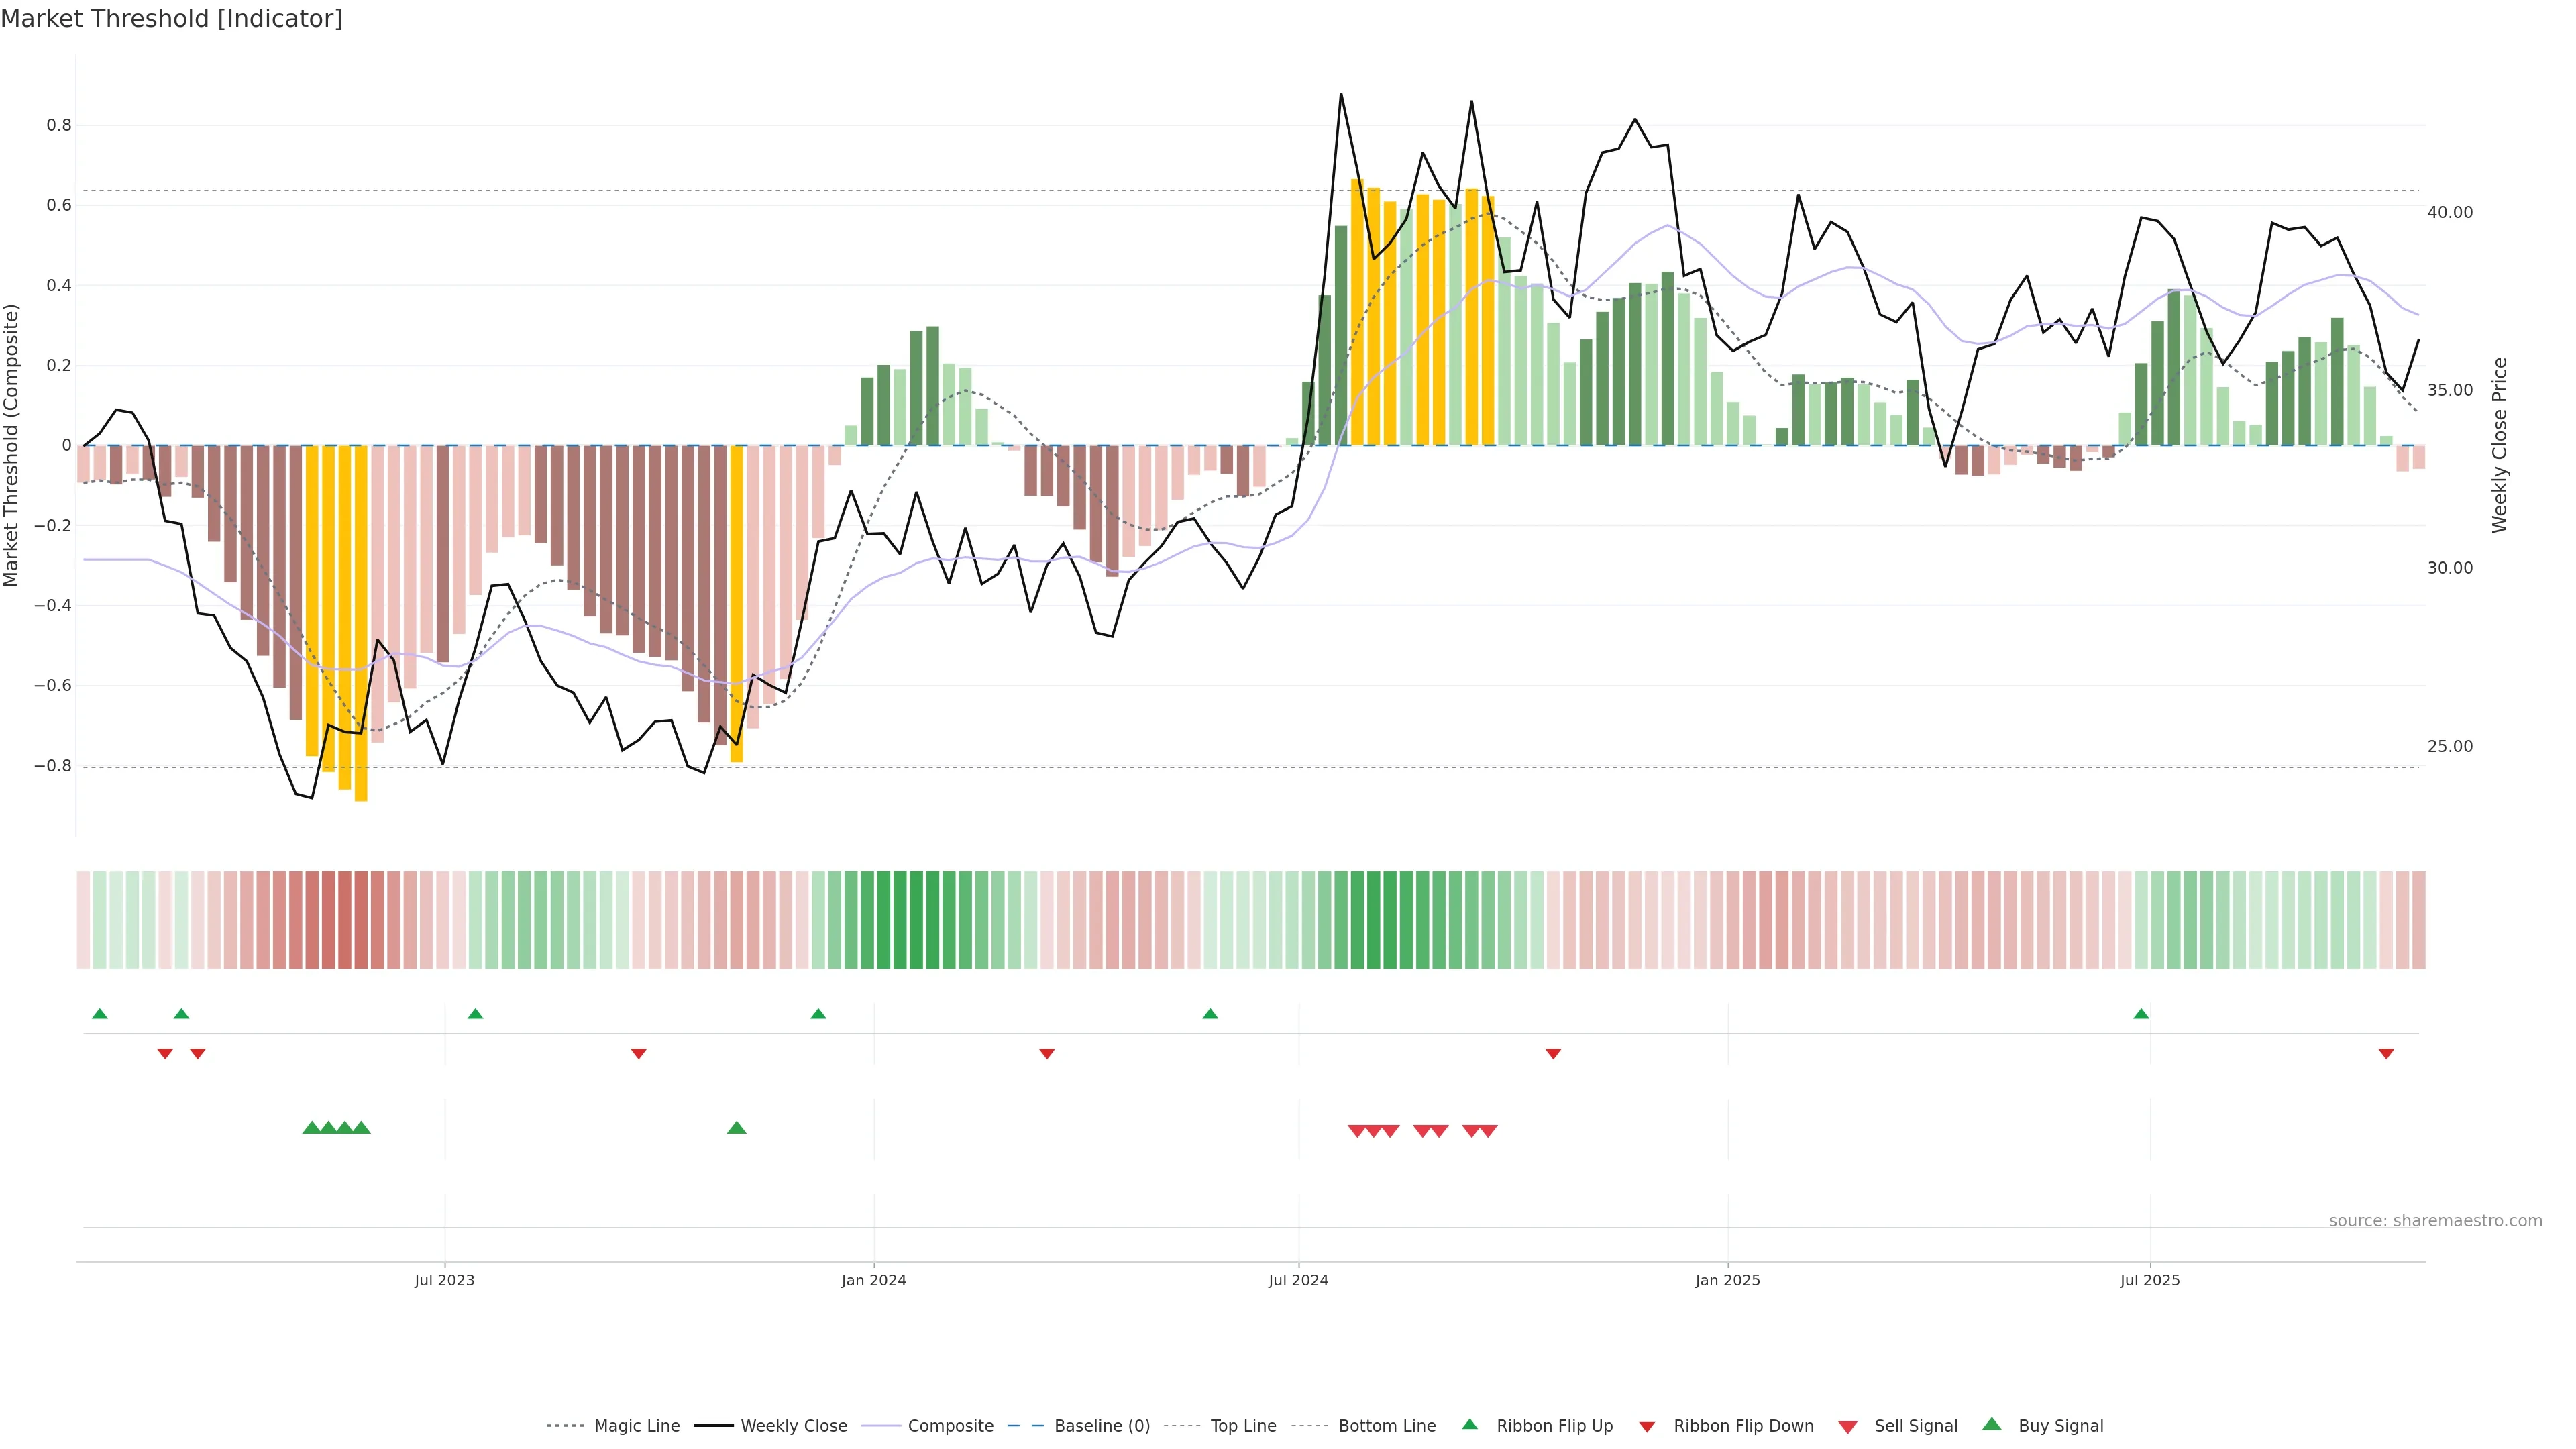Image resolution: width=2576 pixels, height=1449 pixels.
Task: Click the Buy Signal triangle in the legend
Action: (1992, 1424)
